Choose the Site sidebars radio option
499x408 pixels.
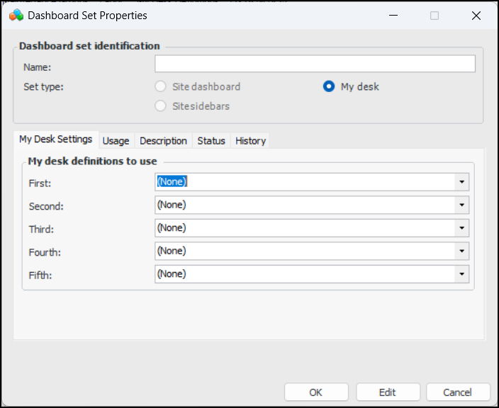(161, 106)
